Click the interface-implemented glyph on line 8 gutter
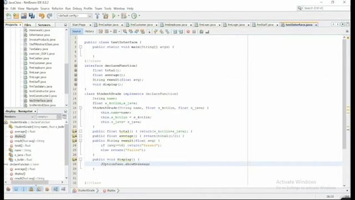The width and height of the screenshot is (355, 200). point(75,71)
